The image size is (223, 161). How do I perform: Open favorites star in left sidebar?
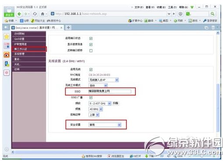tap(7, 36)
